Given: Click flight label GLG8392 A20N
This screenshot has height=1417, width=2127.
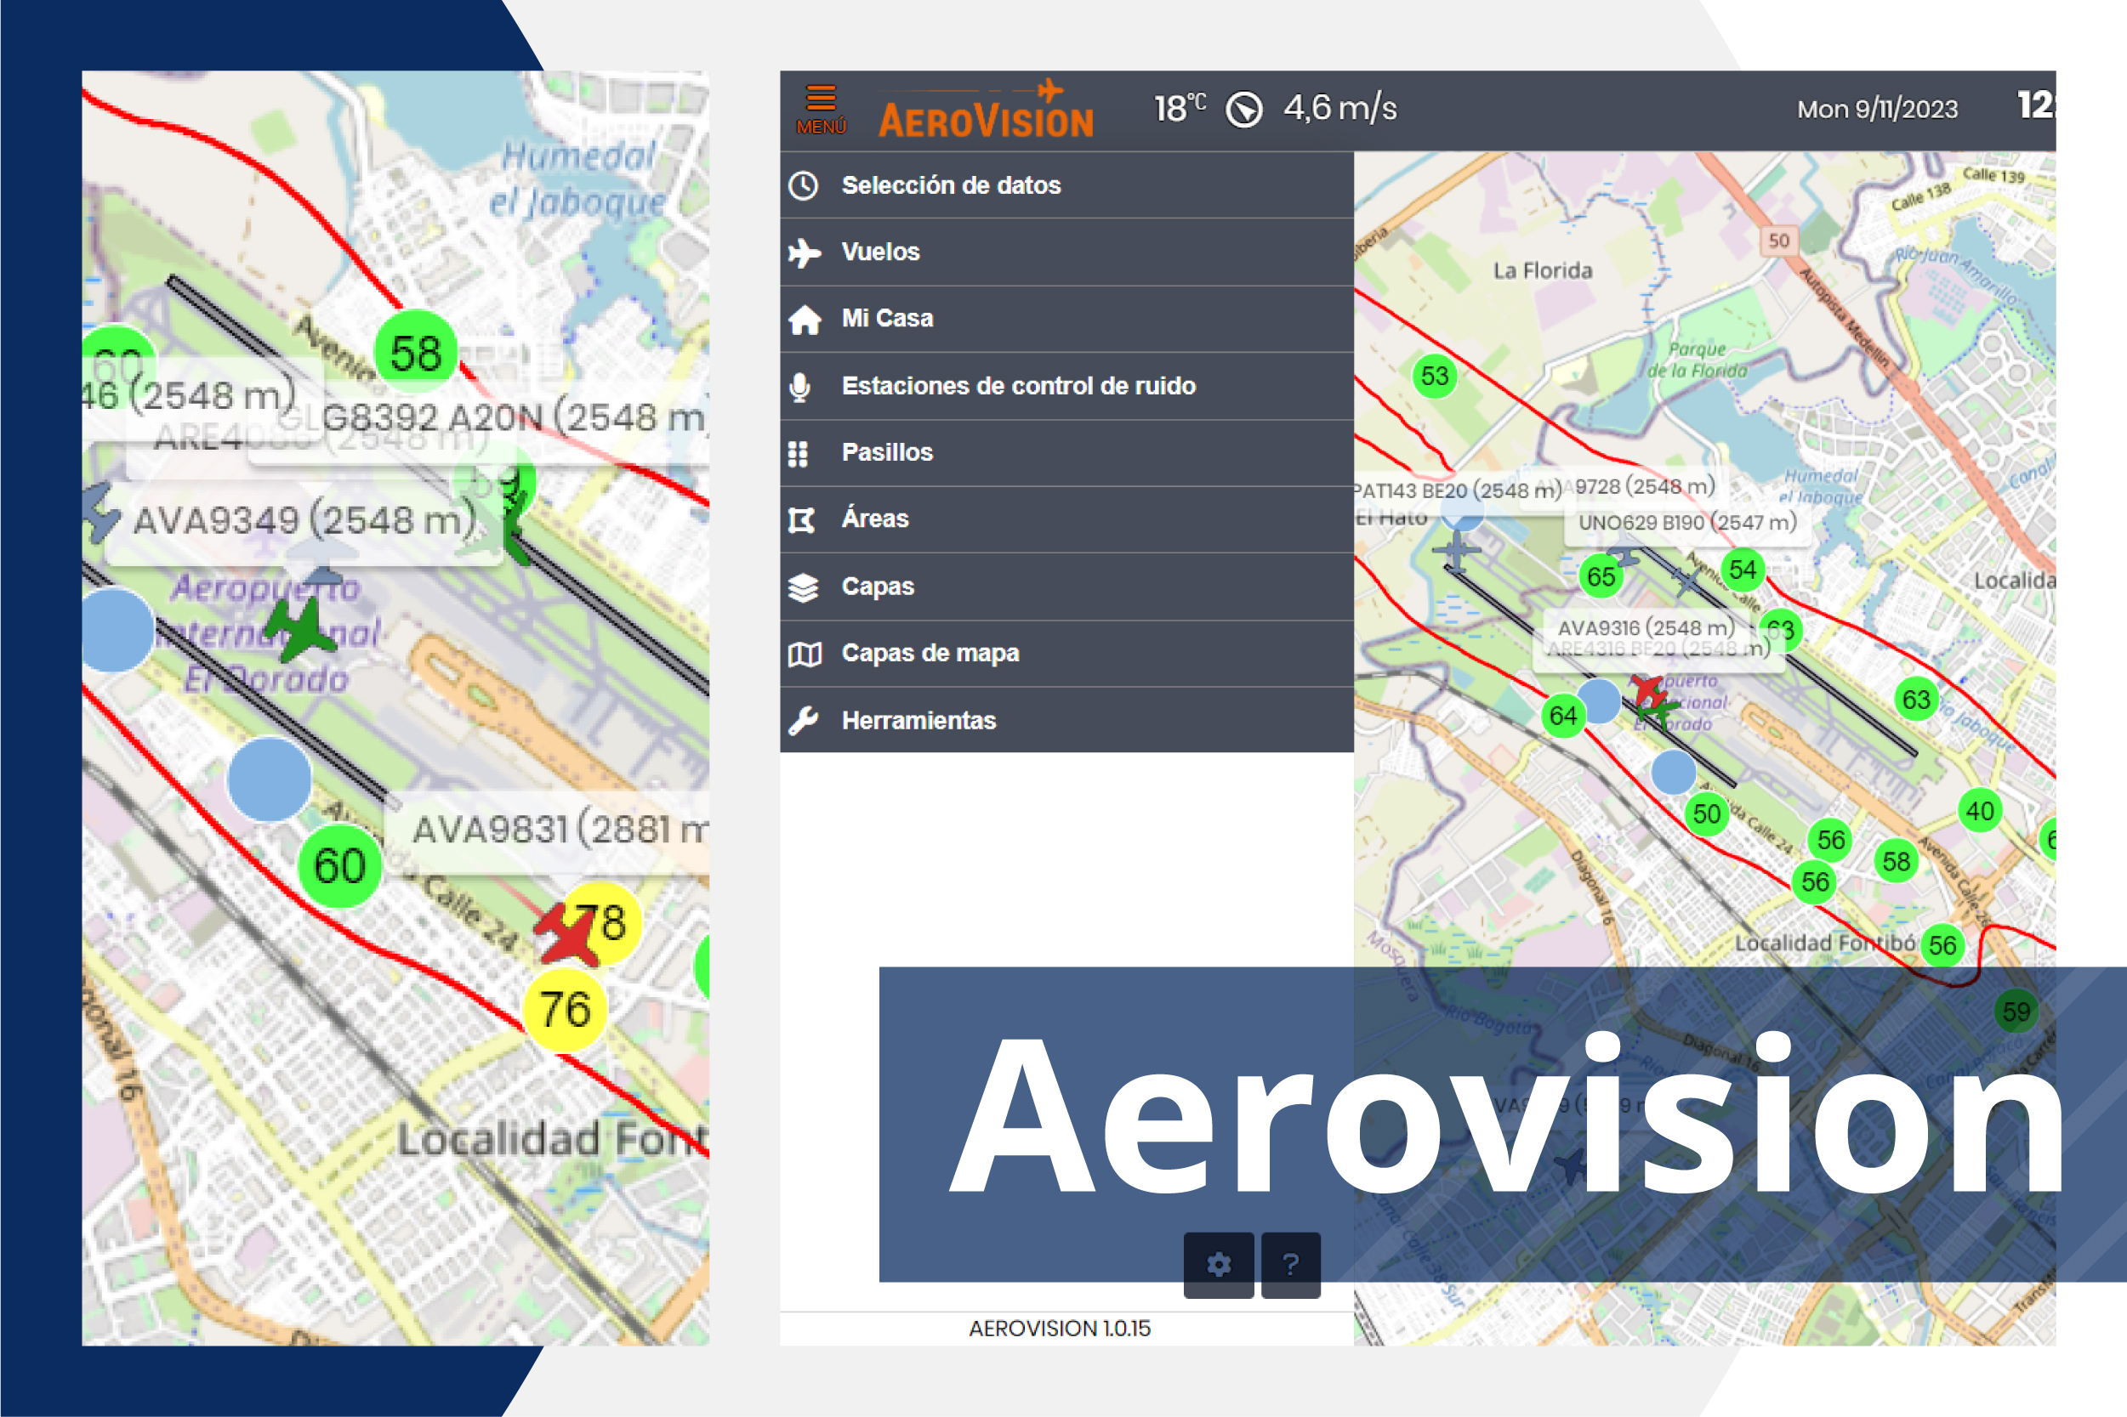Looking at the screenshot, I should 492,417.
